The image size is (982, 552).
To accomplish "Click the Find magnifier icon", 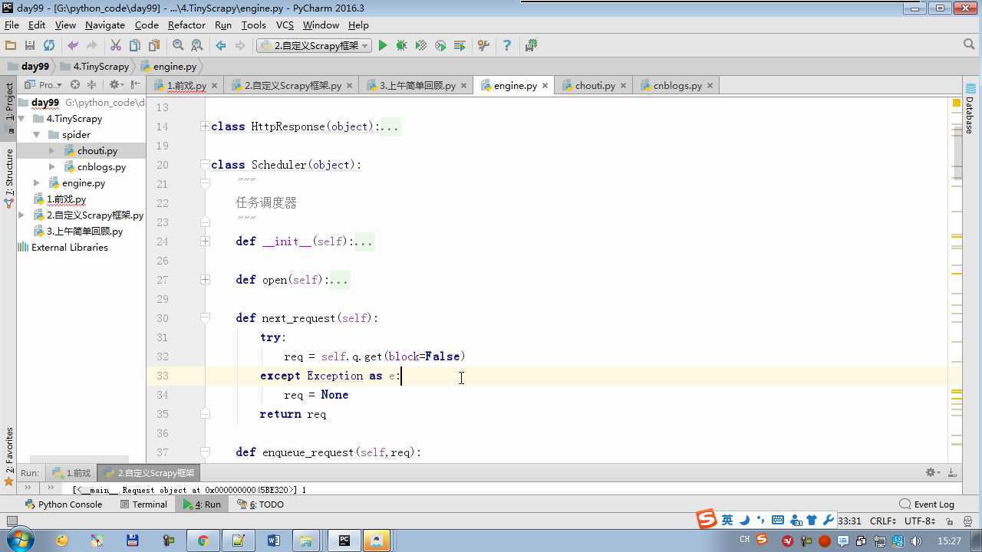I will (178, 46).
